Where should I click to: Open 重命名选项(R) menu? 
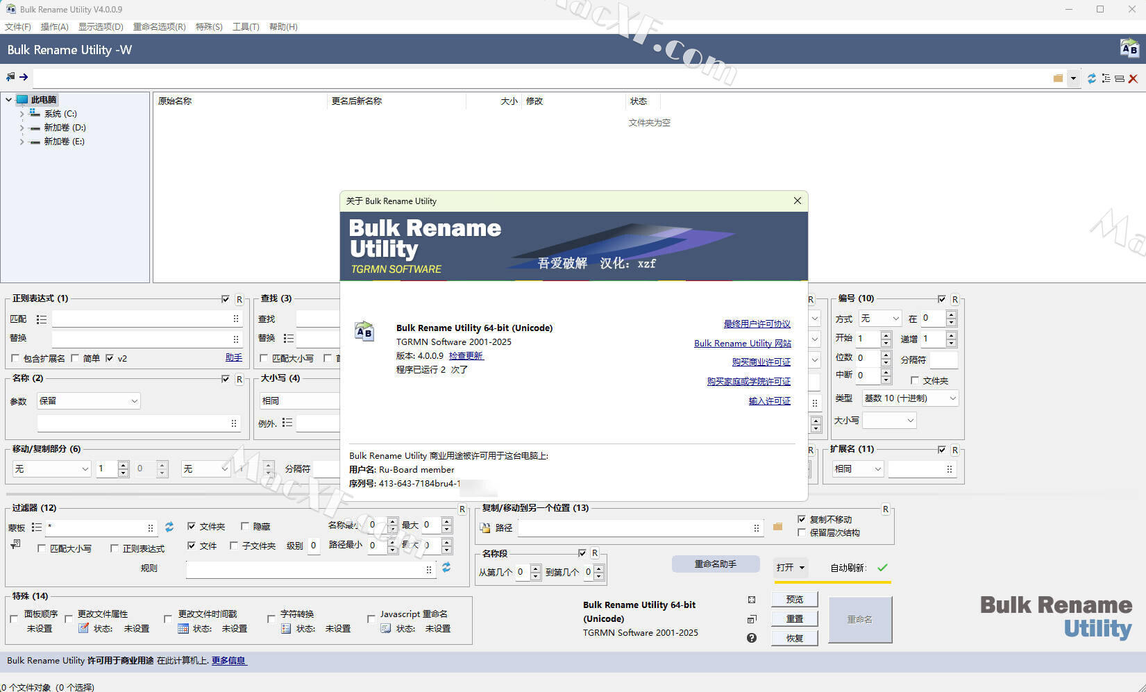click(x=160, y=27)
